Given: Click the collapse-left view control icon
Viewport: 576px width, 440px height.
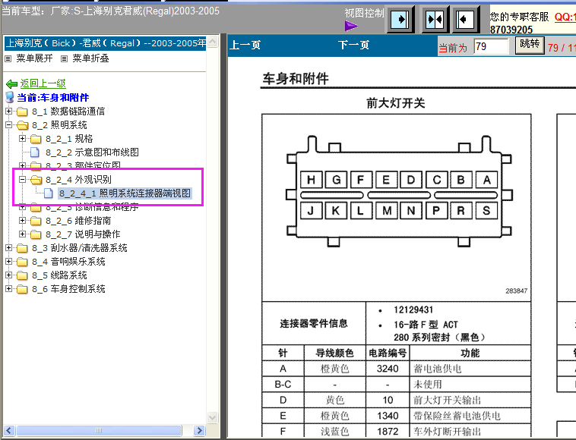Looking at the screenshot, I should (465, 19).
